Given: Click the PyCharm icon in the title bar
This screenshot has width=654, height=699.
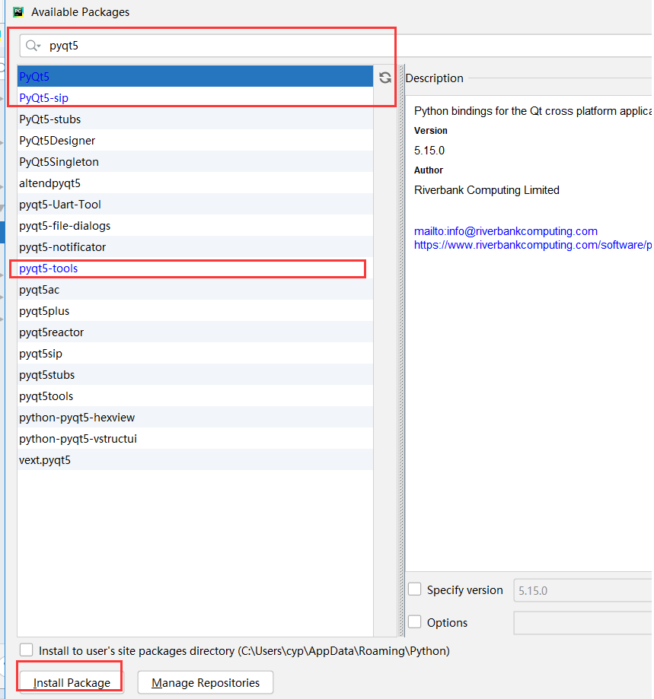Looking at the screenshot, I should [x=18, y=12].
